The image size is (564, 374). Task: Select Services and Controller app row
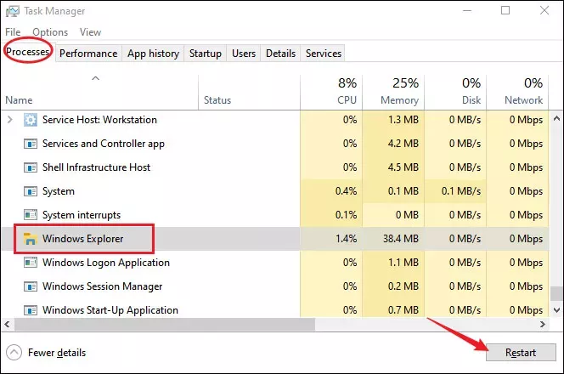click(x=275, y=144)
